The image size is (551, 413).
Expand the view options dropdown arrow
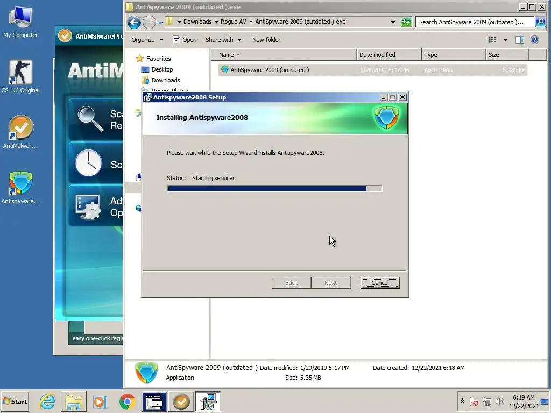pyautogui.click(x=505, y=40)
